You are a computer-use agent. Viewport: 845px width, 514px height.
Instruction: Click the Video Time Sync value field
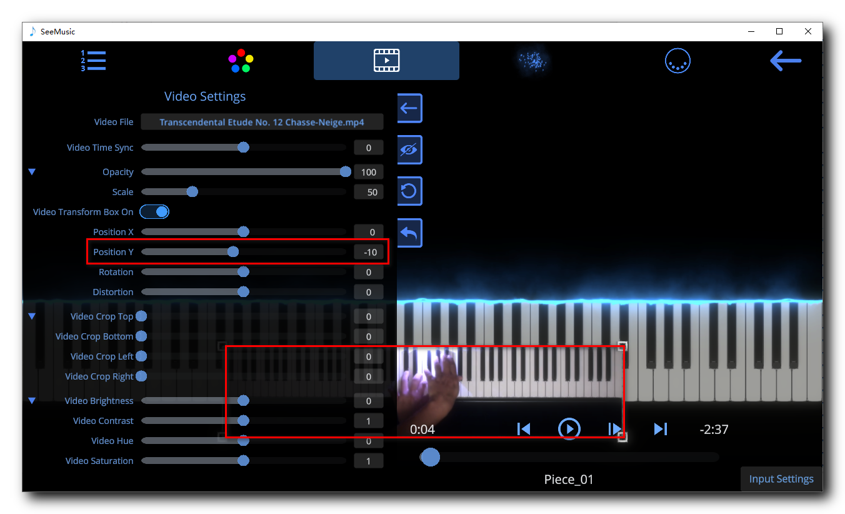click(x=369, y=148)
